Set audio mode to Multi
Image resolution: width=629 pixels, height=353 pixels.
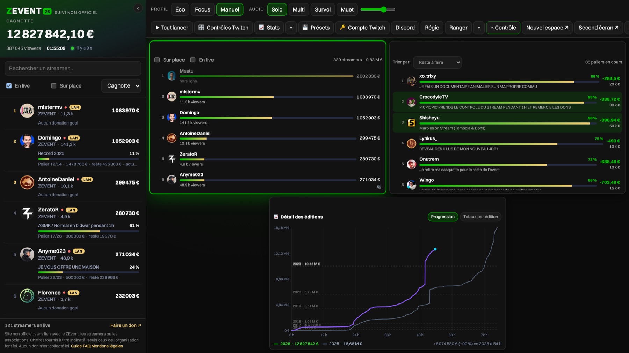coord(298,9)
